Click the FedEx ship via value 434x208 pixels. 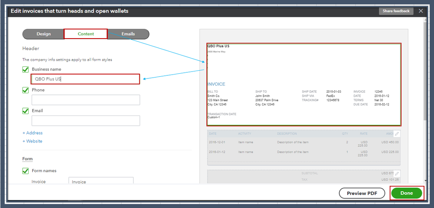tap(331, 96)
